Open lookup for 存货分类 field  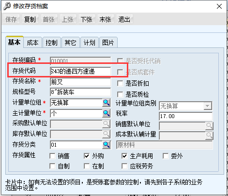tap(106, 145)
